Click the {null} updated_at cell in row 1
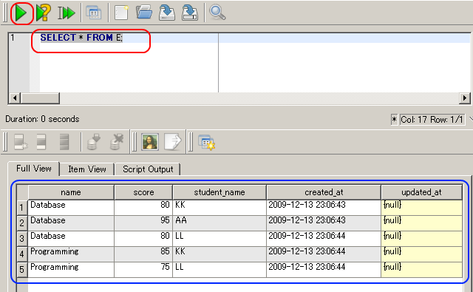Screen dimensions: 473x292 (421, 207)
